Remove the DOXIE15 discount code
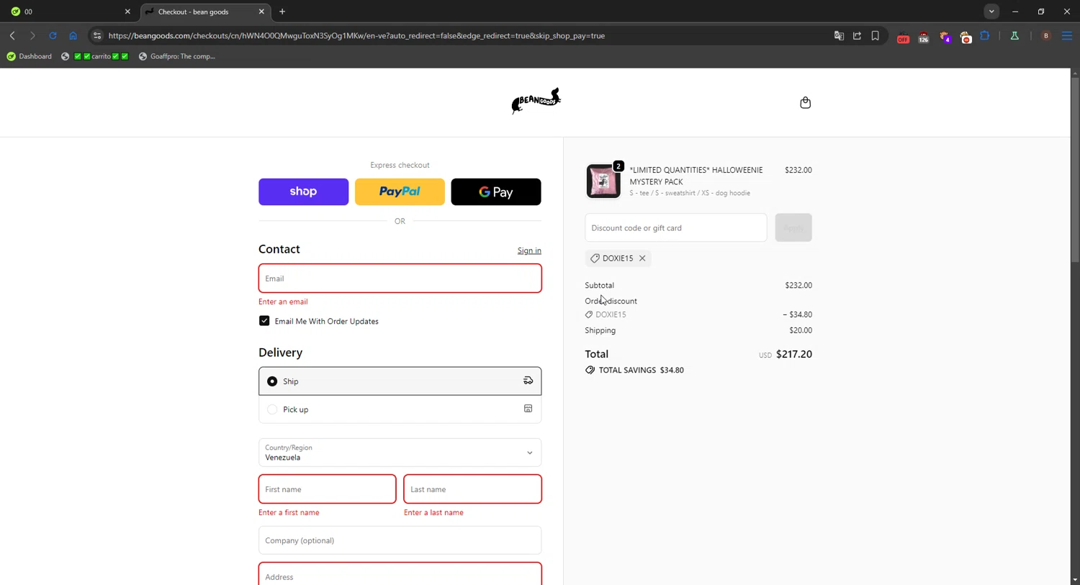Image resolution: width=1080 pixels, height=585 pixels. [642, 258]
